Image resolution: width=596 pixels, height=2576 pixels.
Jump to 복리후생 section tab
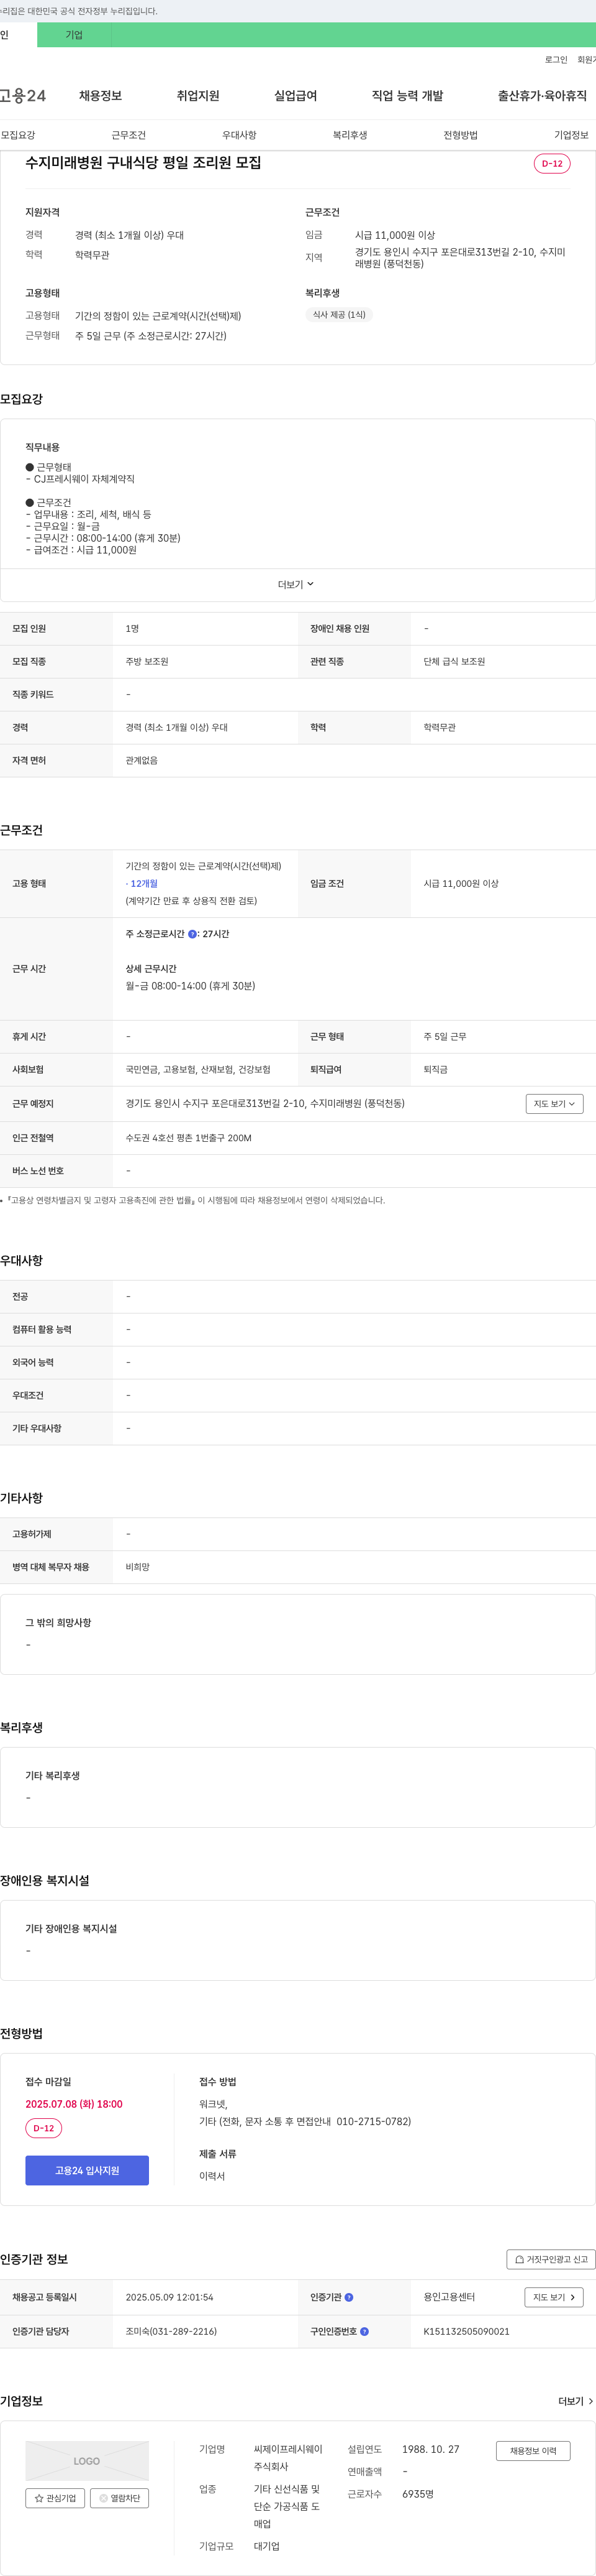[x=350, y=135]
